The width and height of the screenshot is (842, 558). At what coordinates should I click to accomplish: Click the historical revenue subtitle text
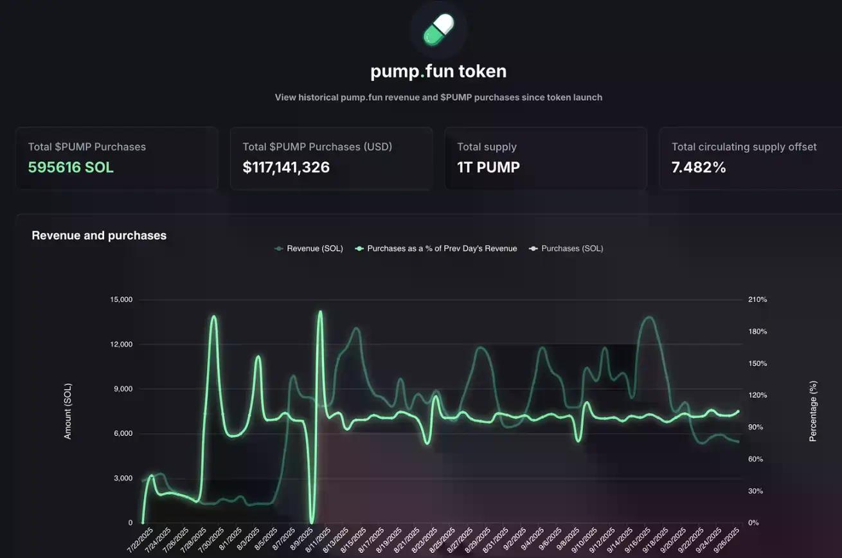pyautogui.click(x=438, y=98)
